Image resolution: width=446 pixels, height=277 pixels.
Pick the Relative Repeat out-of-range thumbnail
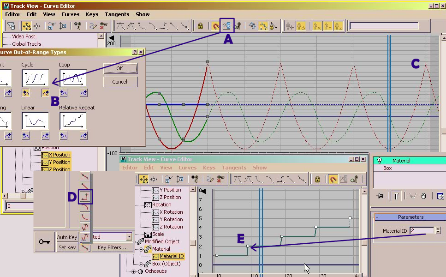point(73,120)
